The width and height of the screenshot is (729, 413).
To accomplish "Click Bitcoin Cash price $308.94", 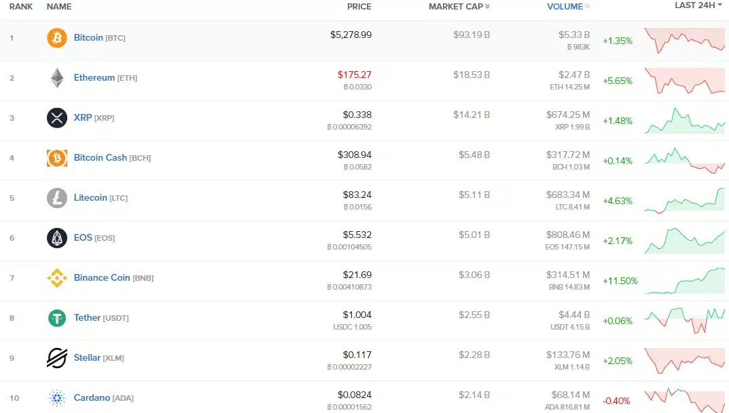I will point(354,155).
